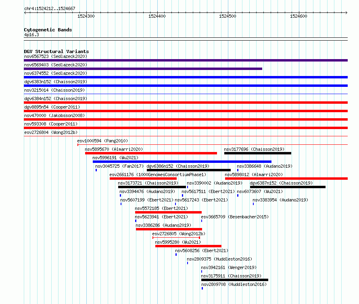Click nsv593308 (Cooper2011) label
Image resolution: width=359 pixels, height=304 pixels.
click(51, 124)
